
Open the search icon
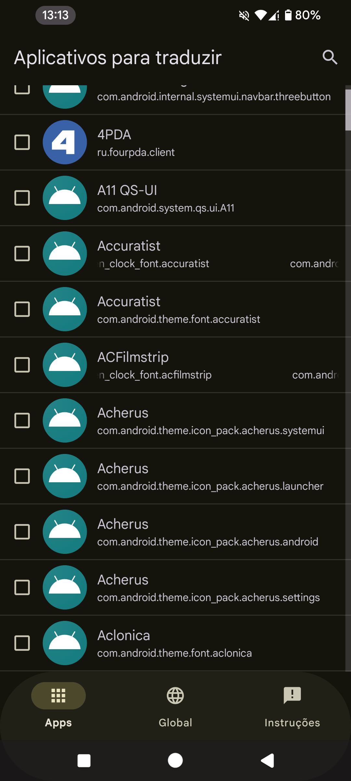click(x=330, y=57)
